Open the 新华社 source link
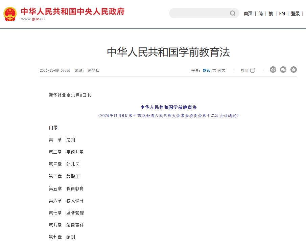Screen dimensions: 306x243 93,70
